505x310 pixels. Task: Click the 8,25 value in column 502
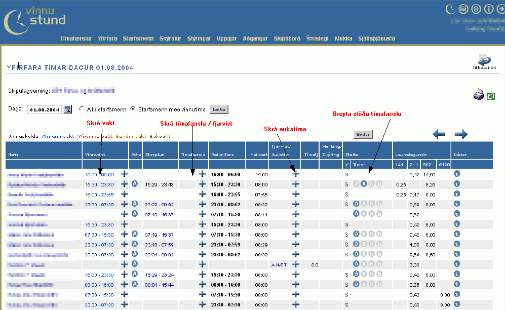click(x=430, y=185)
